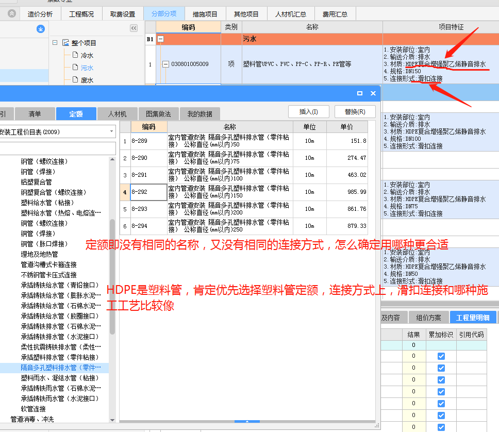Image resolution: width=499 pixels, height=432 pixels.
Task: Select quota row 8-292
Action: click(x=244, y=192)
